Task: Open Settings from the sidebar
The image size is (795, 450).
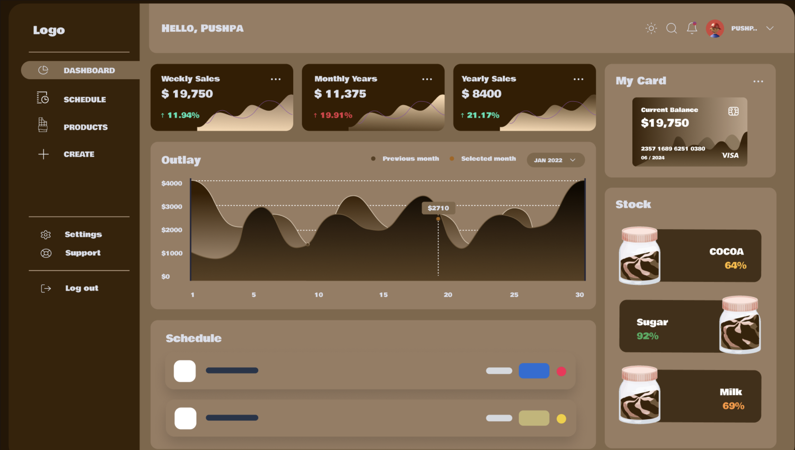Action: point(83,234)
